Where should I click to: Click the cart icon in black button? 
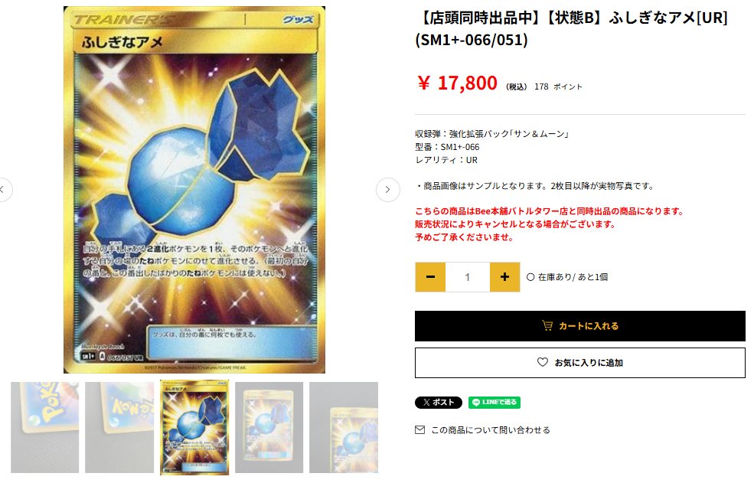(547, 325)
